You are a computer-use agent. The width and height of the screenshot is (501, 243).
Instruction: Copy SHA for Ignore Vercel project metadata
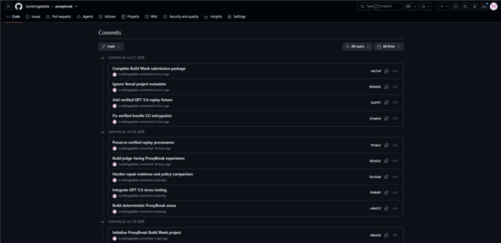tap(386, 87)
